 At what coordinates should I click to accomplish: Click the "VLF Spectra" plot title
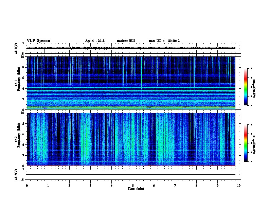click(x=38, y=41)
